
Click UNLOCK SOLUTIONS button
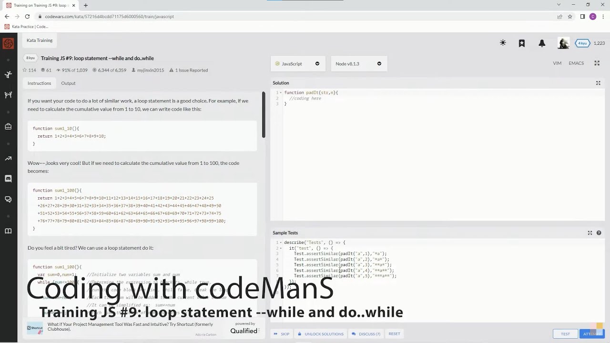(320, 334)
